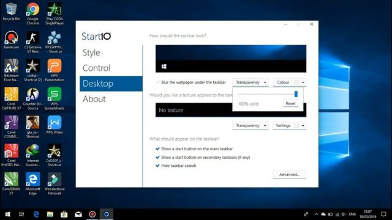This screenshot has width=392, height=220.
Task: Close the Start10 window
Action: pyautogui.click(x=312, y=24)
